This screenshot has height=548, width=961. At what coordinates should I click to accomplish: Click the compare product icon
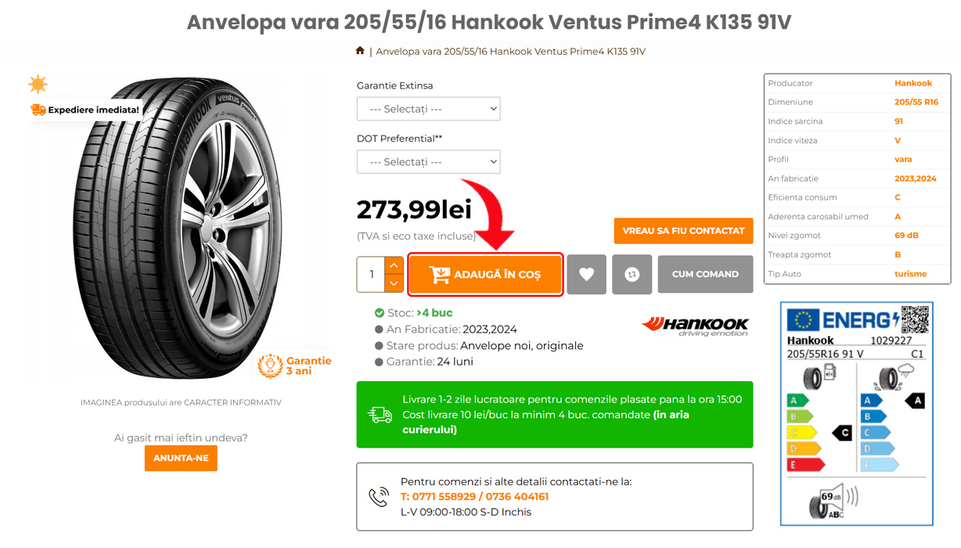pos(632,275)
